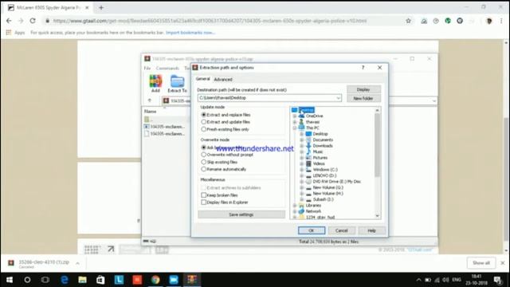Open File Explorer from the taskbar

[x=82, y=280]
